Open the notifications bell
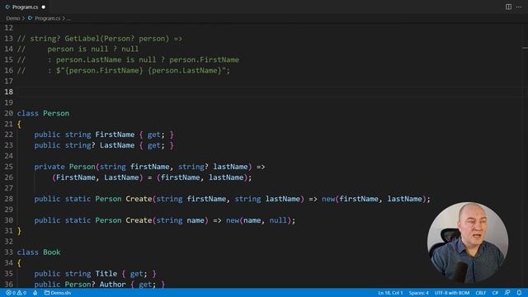The width and height of the screenshot is (528, 297). coord(519,293)
